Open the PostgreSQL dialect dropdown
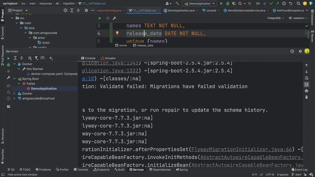This screenshot has height=177, width=315. pos(276,18)
